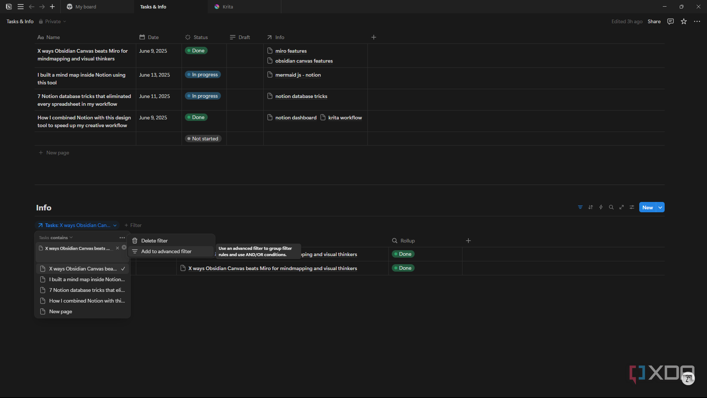This screenshot has width=707, height=398.
Task: Click In progress status for June 11 row
Action: [203, 96]
